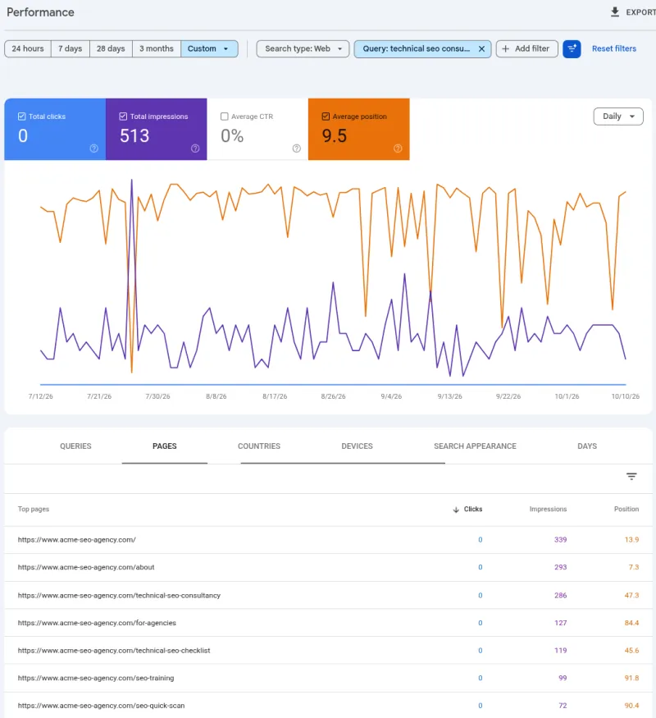Open help icon on Total impressions card
Screen dimensions: 656x718
click(195, 149)
